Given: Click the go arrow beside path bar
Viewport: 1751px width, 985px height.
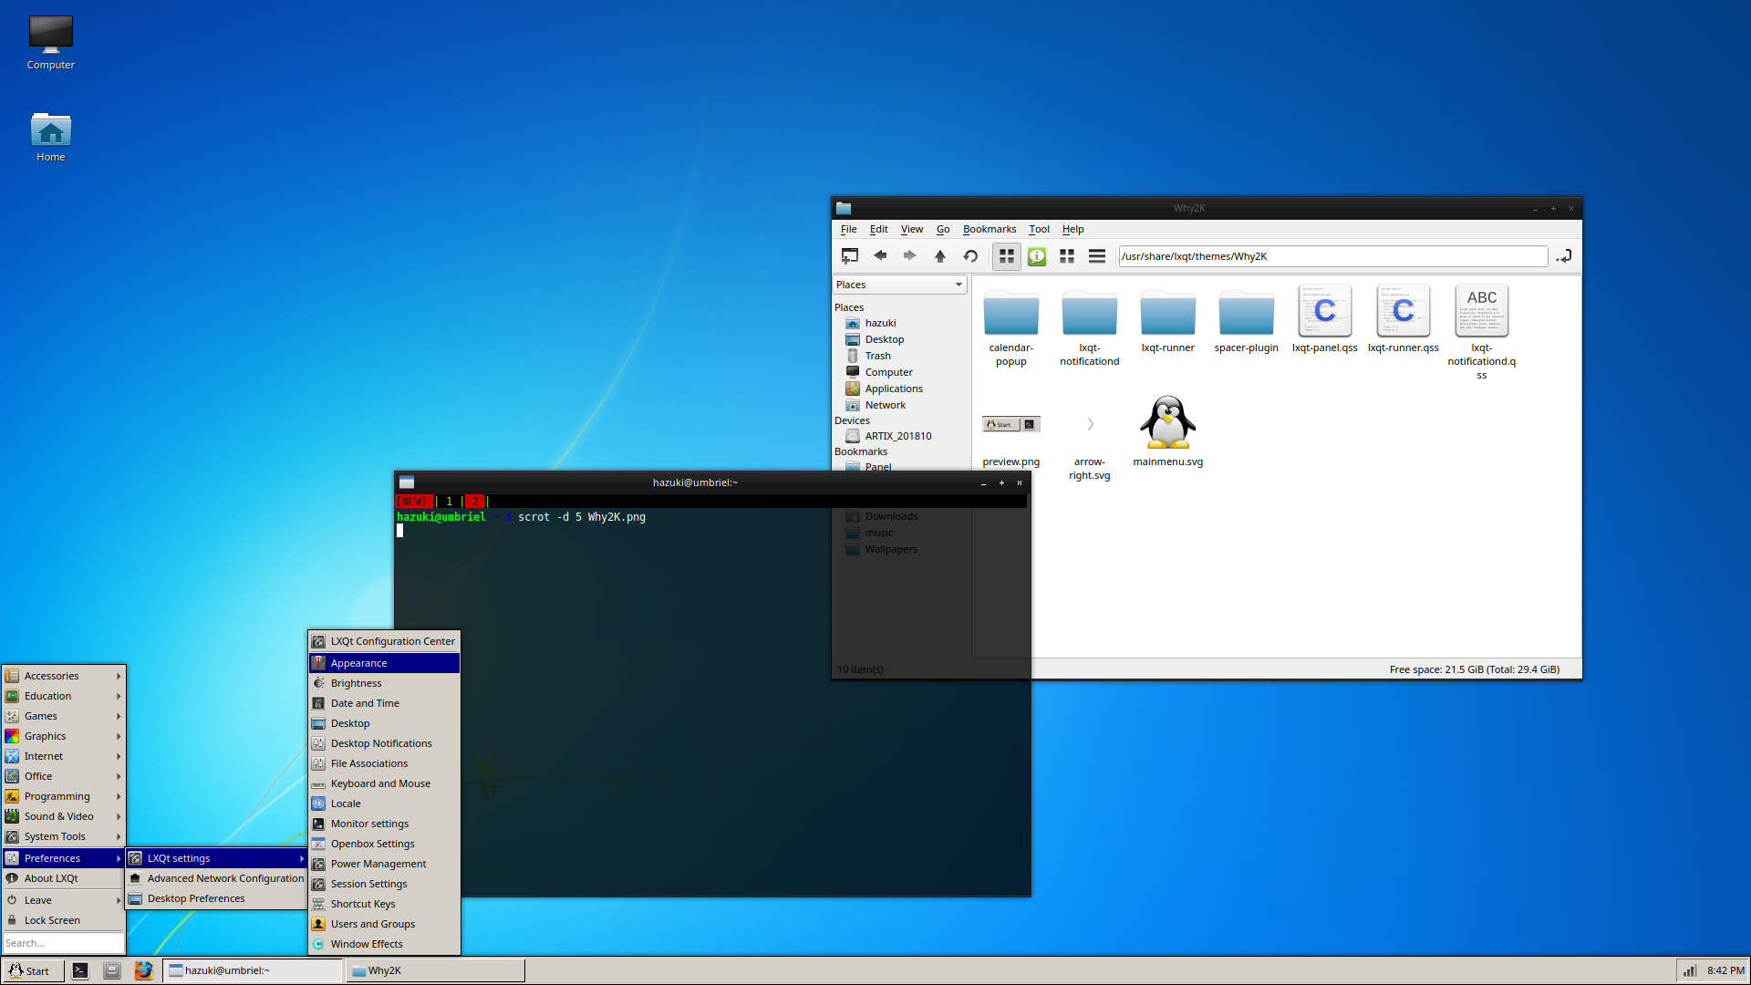Looking at the screenshot, I should 1564,256.
